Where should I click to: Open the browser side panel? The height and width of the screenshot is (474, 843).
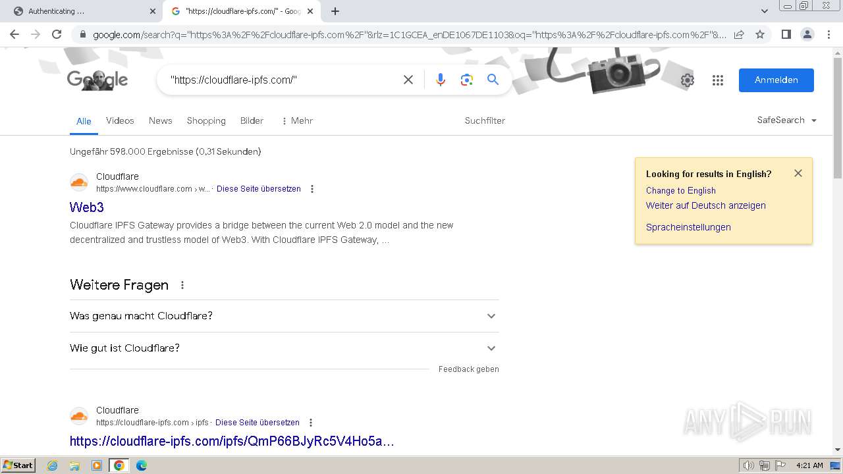[x=786, y=34]
